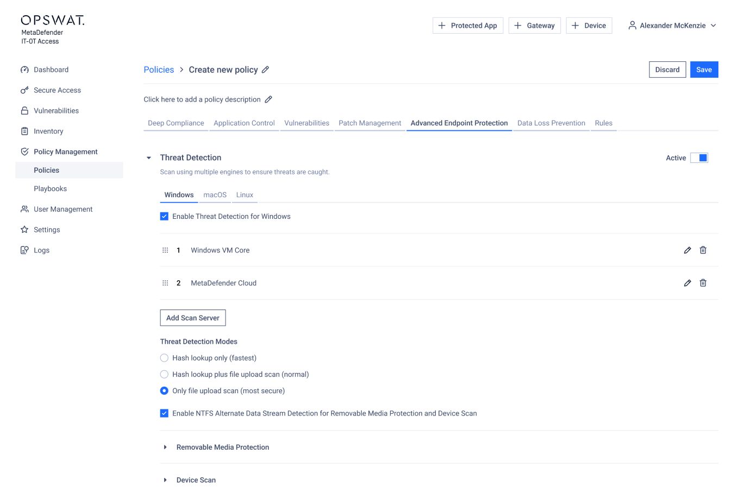Viewport: 739px width, 492px height.
Task: Click the Discard button
Action: (667, 70)
